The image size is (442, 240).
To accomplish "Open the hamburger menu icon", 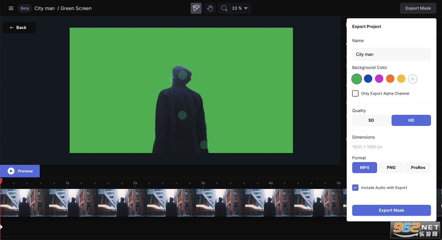I will 11,8.
